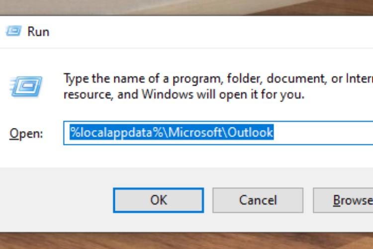This screenshot has height=249, width=373.
Task: Click the desktop wallpaper above the dialog
Action: point(186,7)
